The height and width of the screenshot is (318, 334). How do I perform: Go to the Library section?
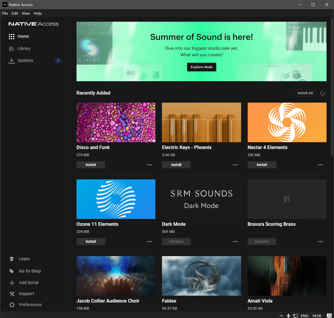pos(24,49)
